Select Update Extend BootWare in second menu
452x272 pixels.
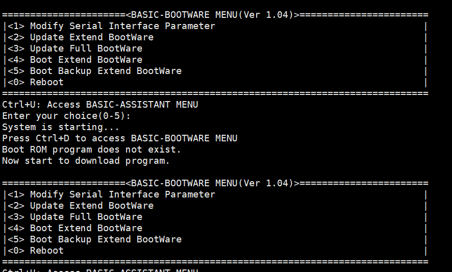(x=91, y=206)
